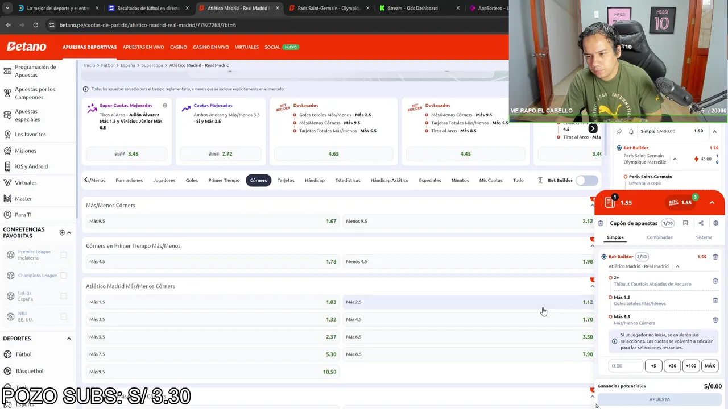
Task: Reload the page with browser refresh icon
Action: pos(35,25)
